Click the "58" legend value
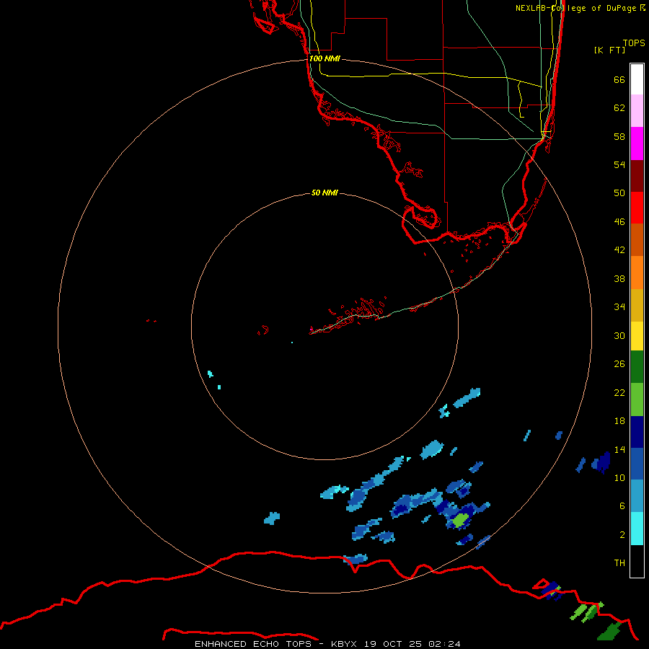This screenshot has height=649, width=649. [619, 136]
